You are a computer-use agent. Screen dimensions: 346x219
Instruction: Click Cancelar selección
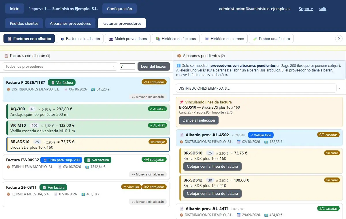[199, 120]
